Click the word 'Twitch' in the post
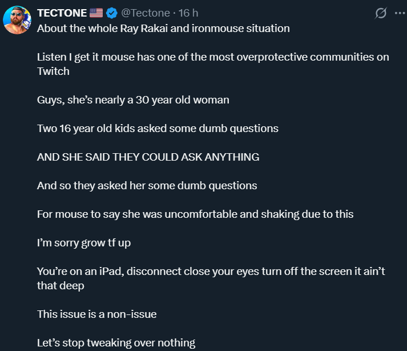This screenshot has height=351, width=407. 53,71
